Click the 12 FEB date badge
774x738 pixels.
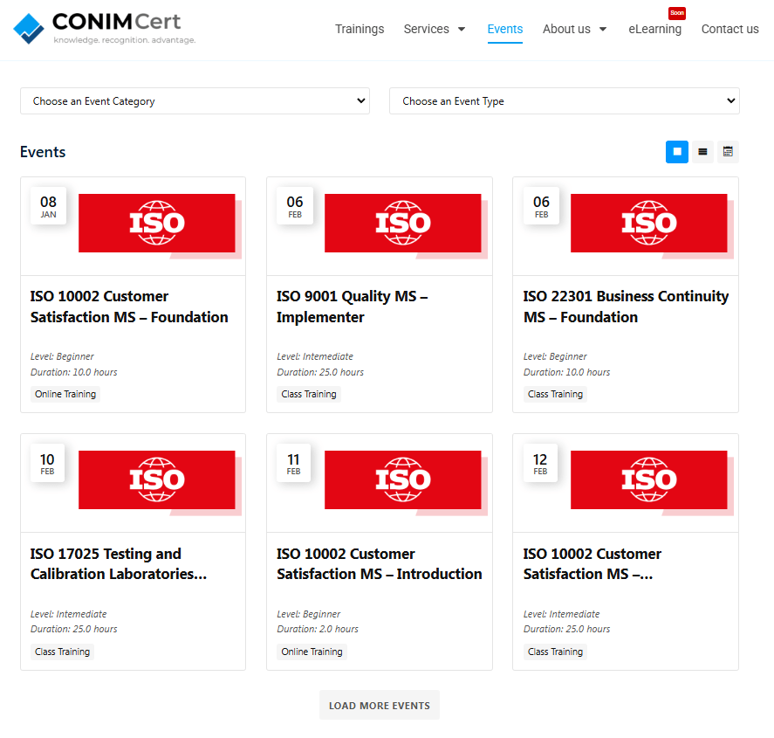coord(540,463)
